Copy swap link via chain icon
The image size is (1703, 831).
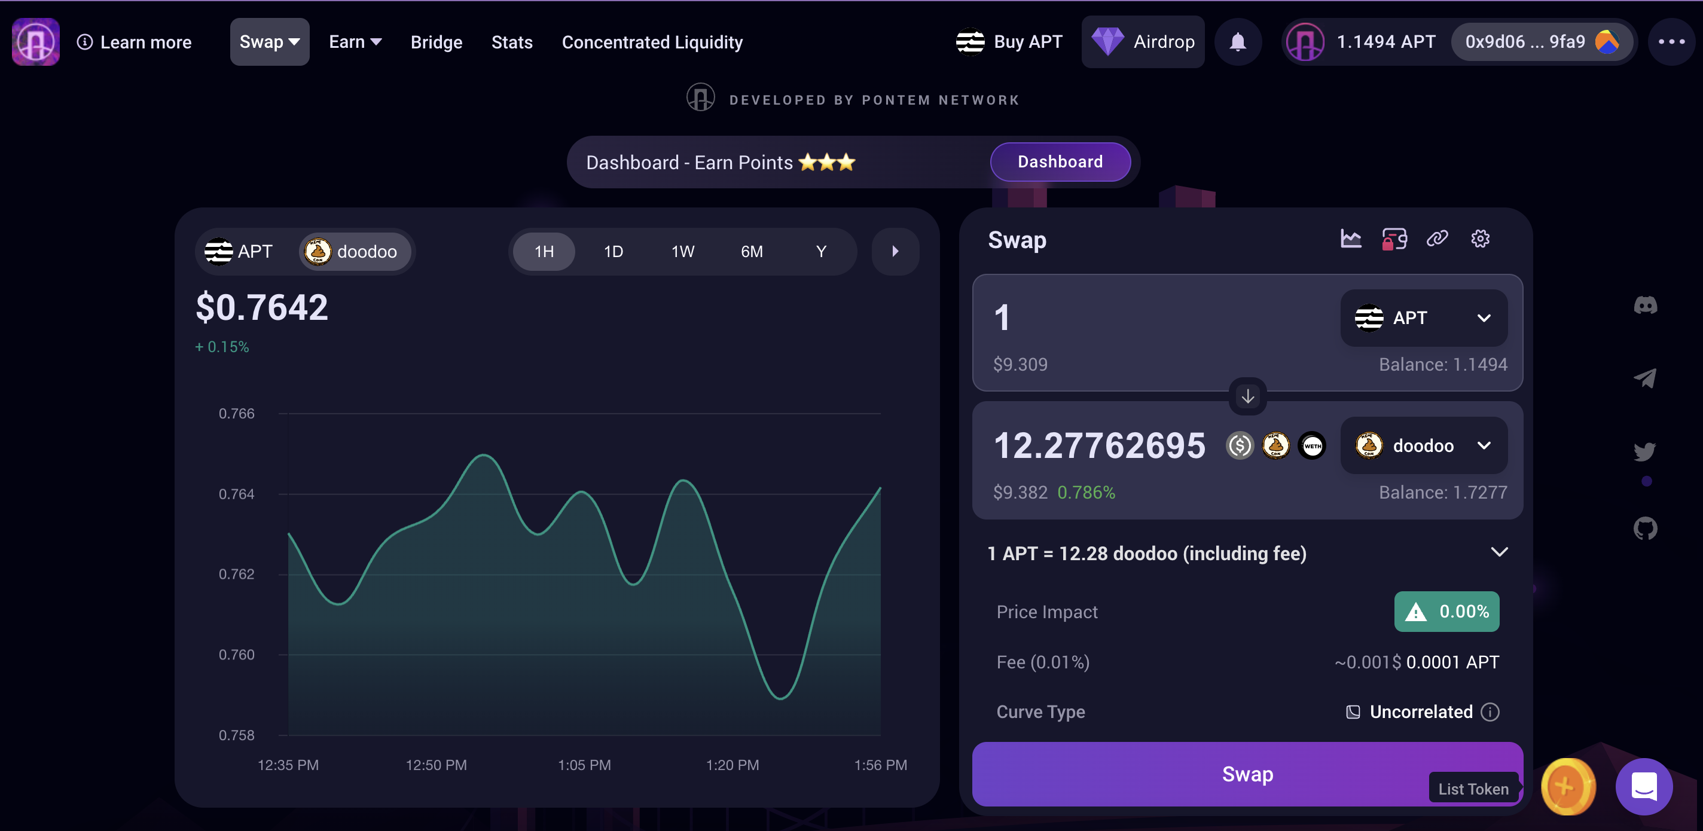point(1438,239)
